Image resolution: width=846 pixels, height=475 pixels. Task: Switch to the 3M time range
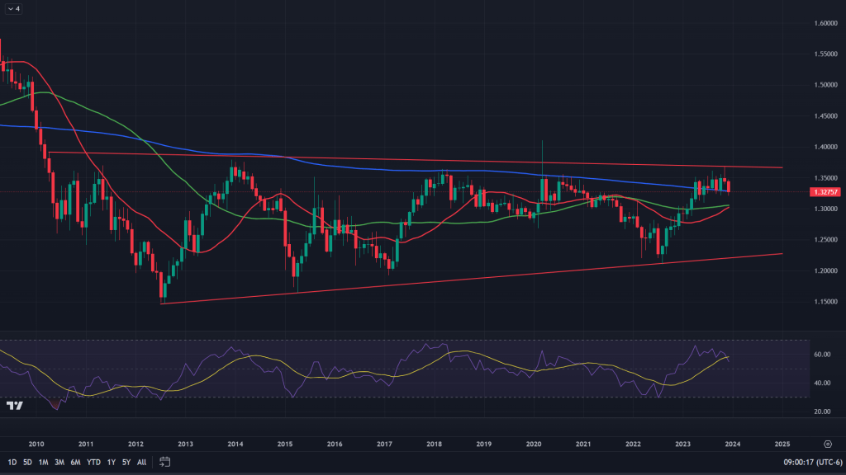[x=59, y=462]
